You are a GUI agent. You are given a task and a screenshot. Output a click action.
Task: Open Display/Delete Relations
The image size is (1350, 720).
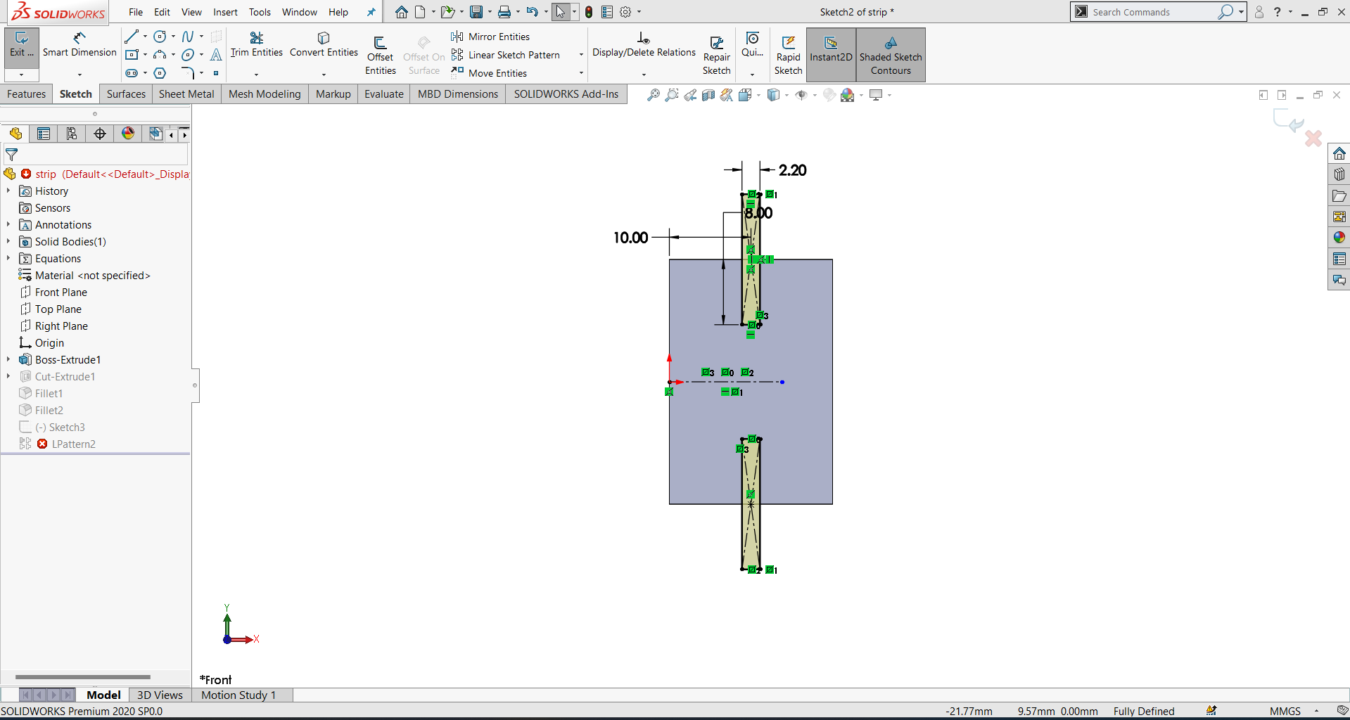644,44
